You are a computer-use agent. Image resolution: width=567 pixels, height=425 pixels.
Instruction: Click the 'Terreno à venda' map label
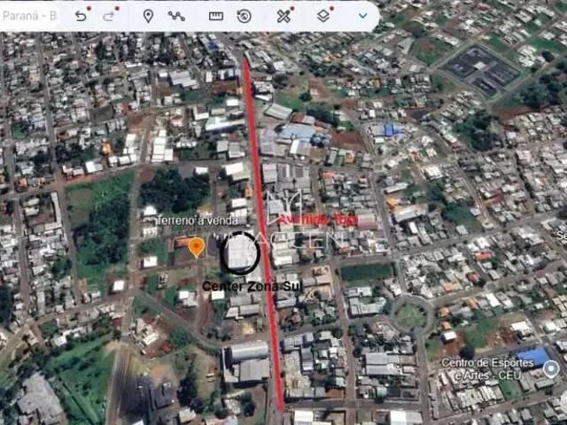pyautogui.click(x=198, y=220)
